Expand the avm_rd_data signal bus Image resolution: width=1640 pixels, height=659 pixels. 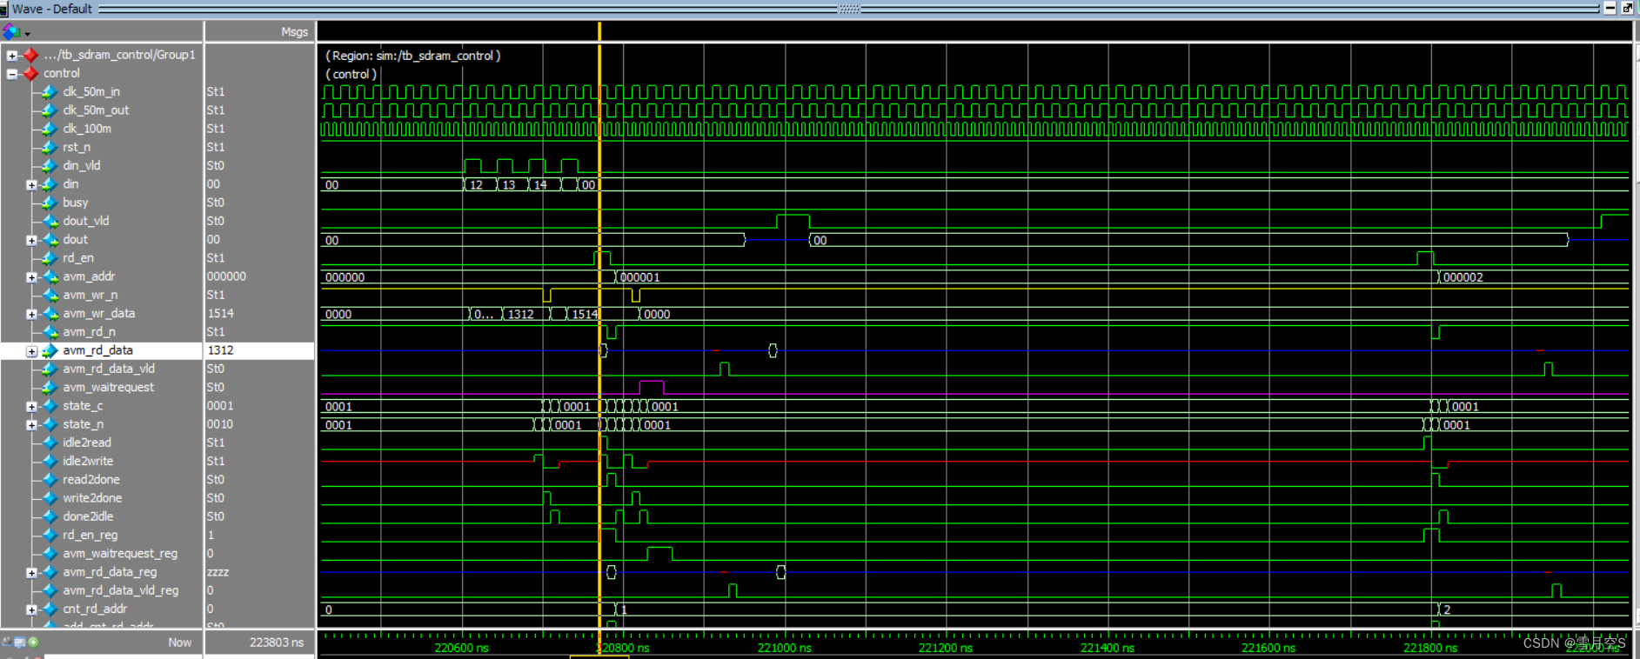[31, 351]
